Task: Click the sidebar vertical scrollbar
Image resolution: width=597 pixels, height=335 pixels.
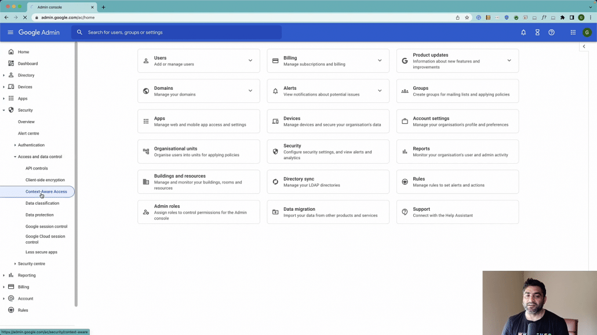Action: point(76,174)
